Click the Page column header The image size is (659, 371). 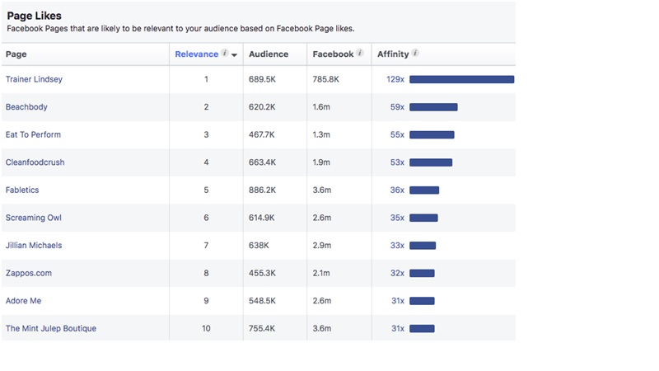[16, 54]
